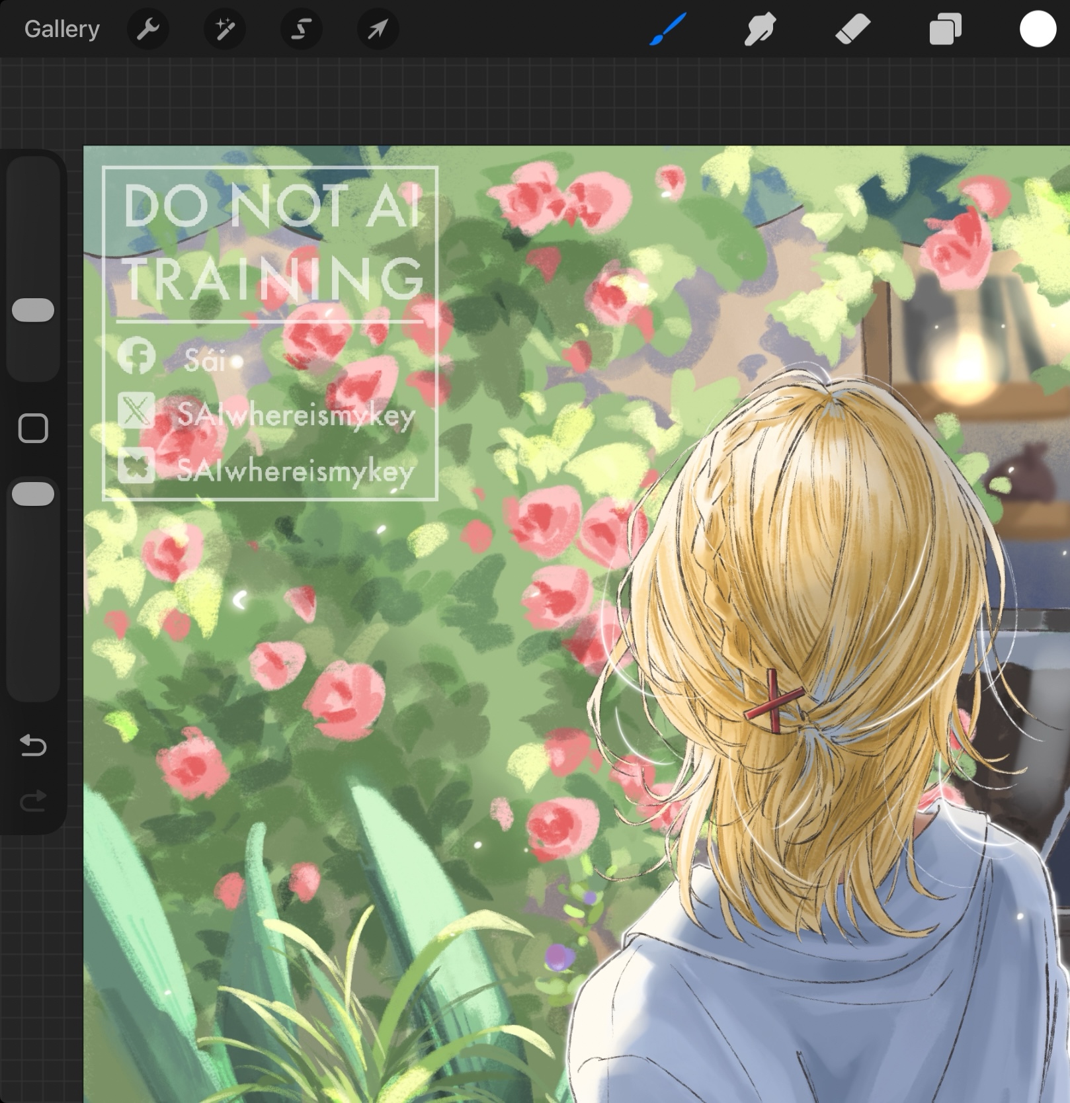
Task: Select the Paint brush tool
Action: point(668,29)
